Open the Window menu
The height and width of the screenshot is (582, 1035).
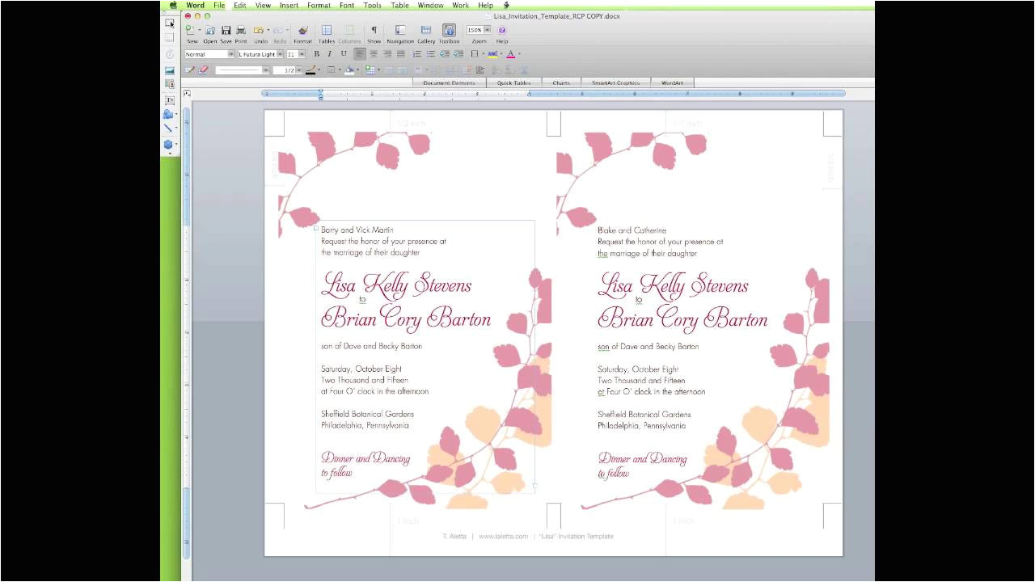pos(430,5)
